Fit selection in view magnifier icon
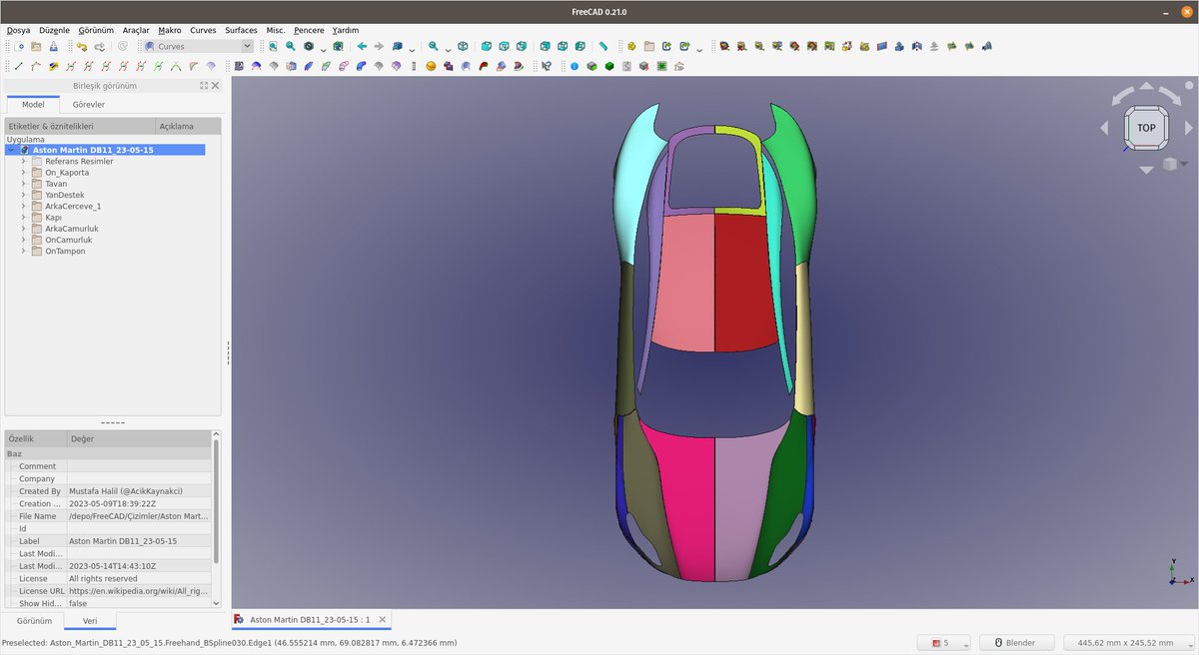The image size is (1199, 655). pos(290,46)
